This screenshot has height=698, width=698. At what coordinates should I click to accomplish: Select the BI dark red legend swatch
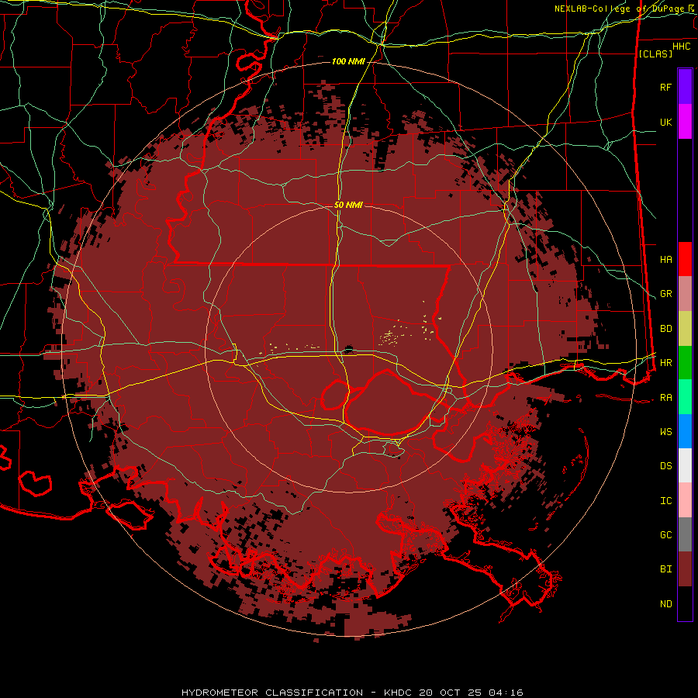[685, 569]
